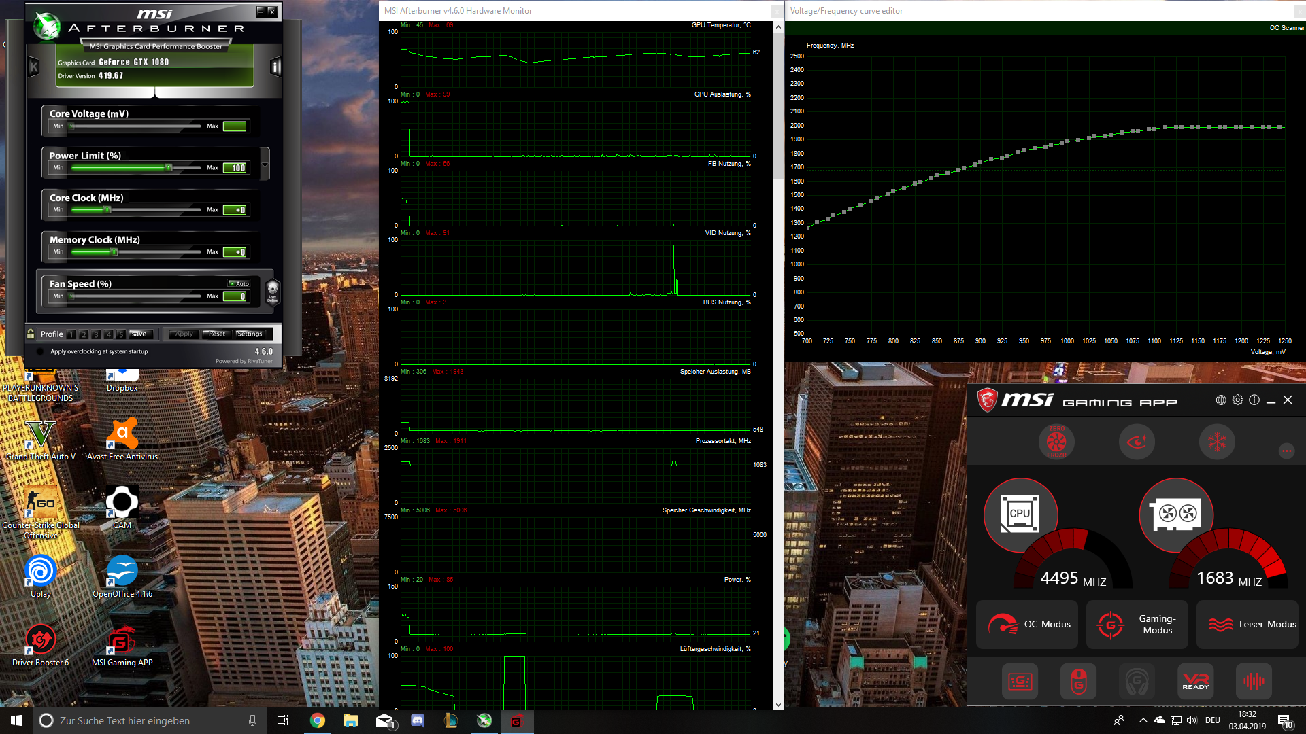The image size is (1306, 734).
Task: Select profile slot 3 in Afterburner
Action: 96,334
